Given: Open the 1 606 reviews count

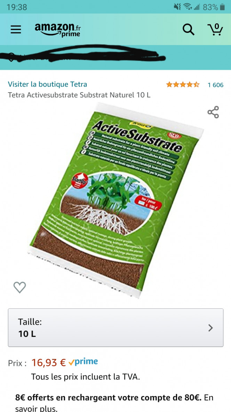Looking at the screenshot, I should point(215,85).
